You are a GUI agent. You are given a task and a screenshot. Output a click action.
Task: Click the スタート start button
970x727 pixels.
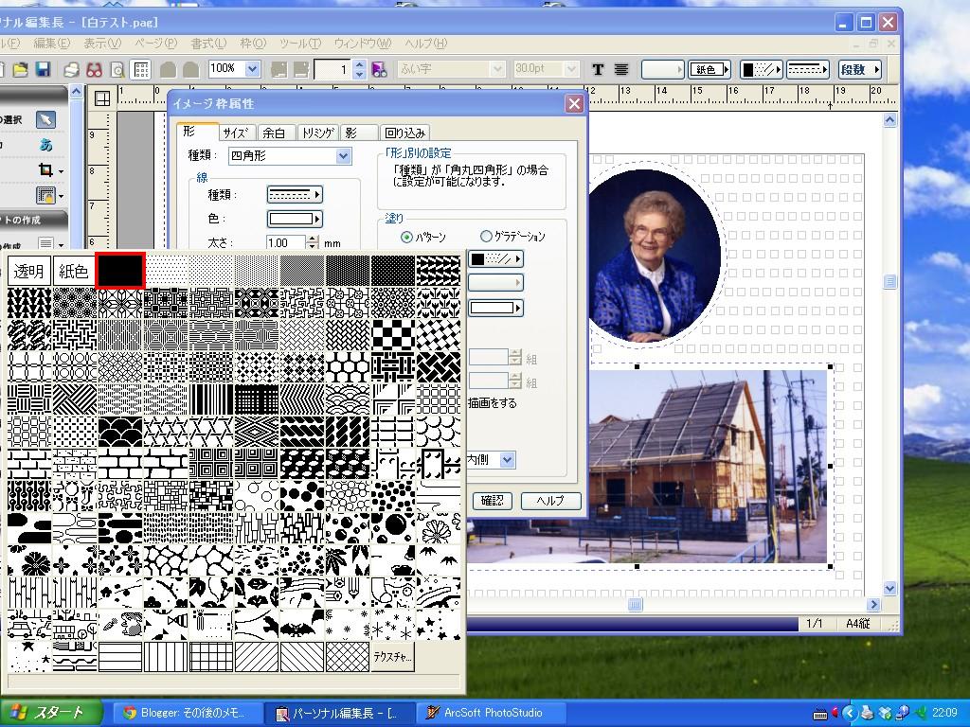[x=51, y=713]
